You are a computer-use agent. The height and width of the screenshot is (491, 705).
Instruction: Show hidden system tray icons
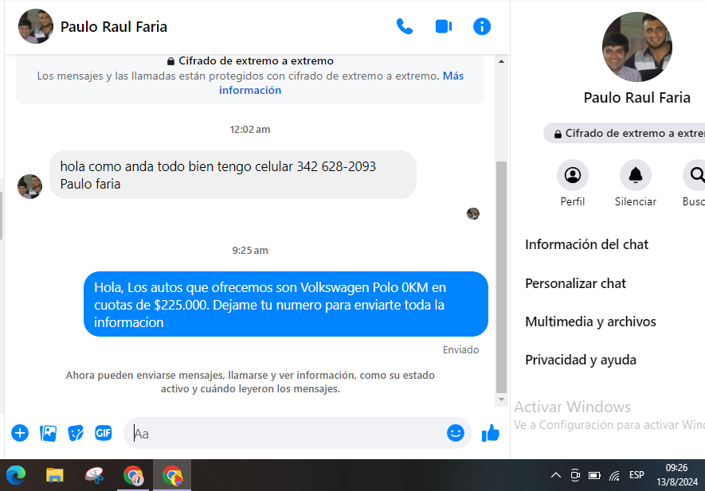click(x=556, y=475)
